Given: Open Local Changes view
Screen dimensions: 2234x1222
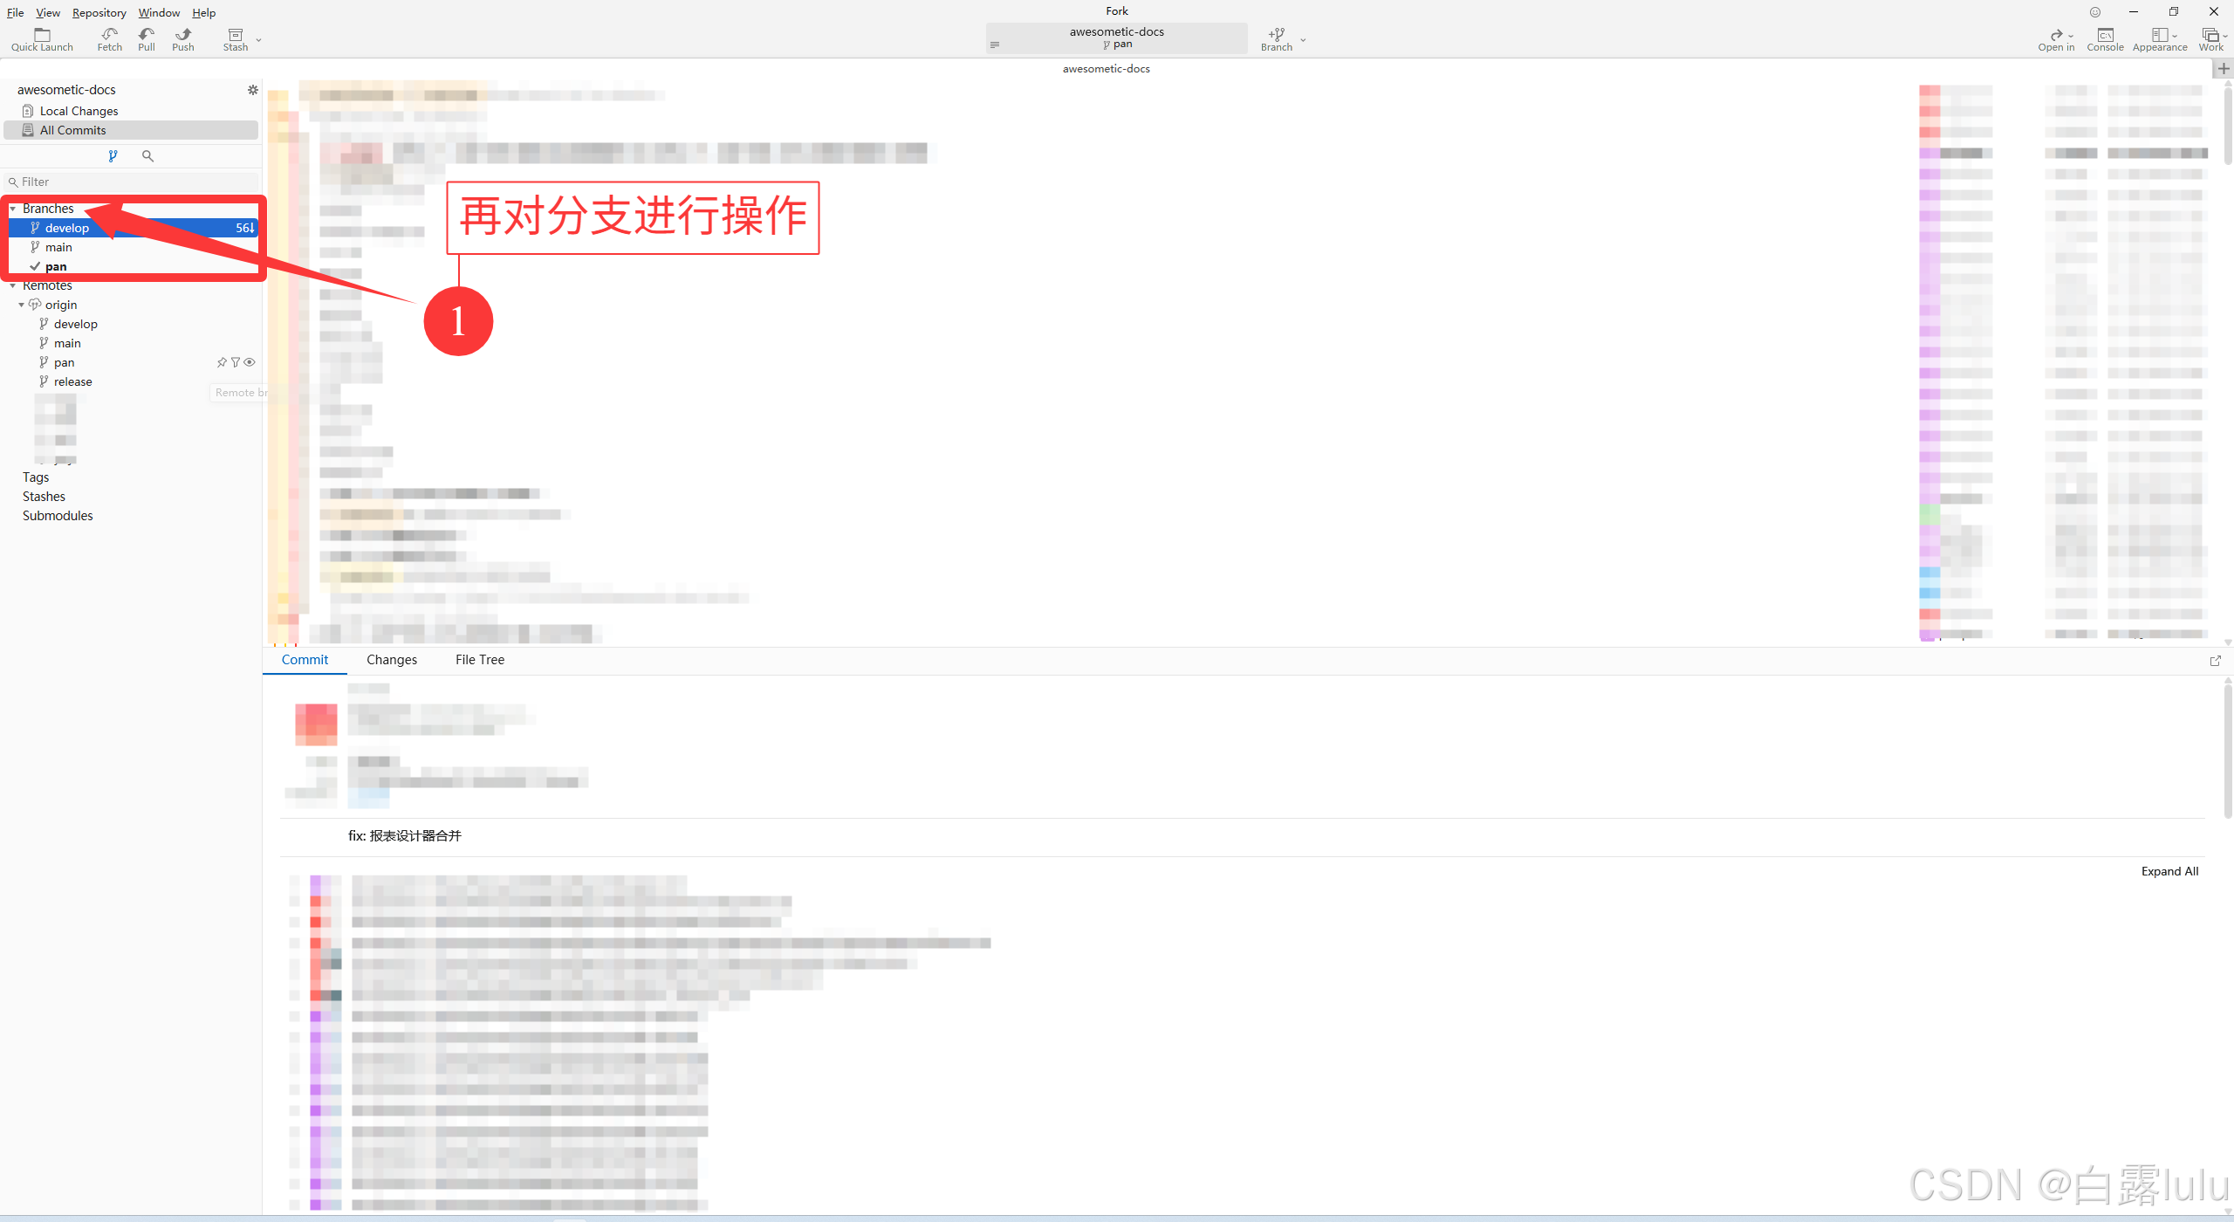Looking at the screenshot, I should coord(79,111).
